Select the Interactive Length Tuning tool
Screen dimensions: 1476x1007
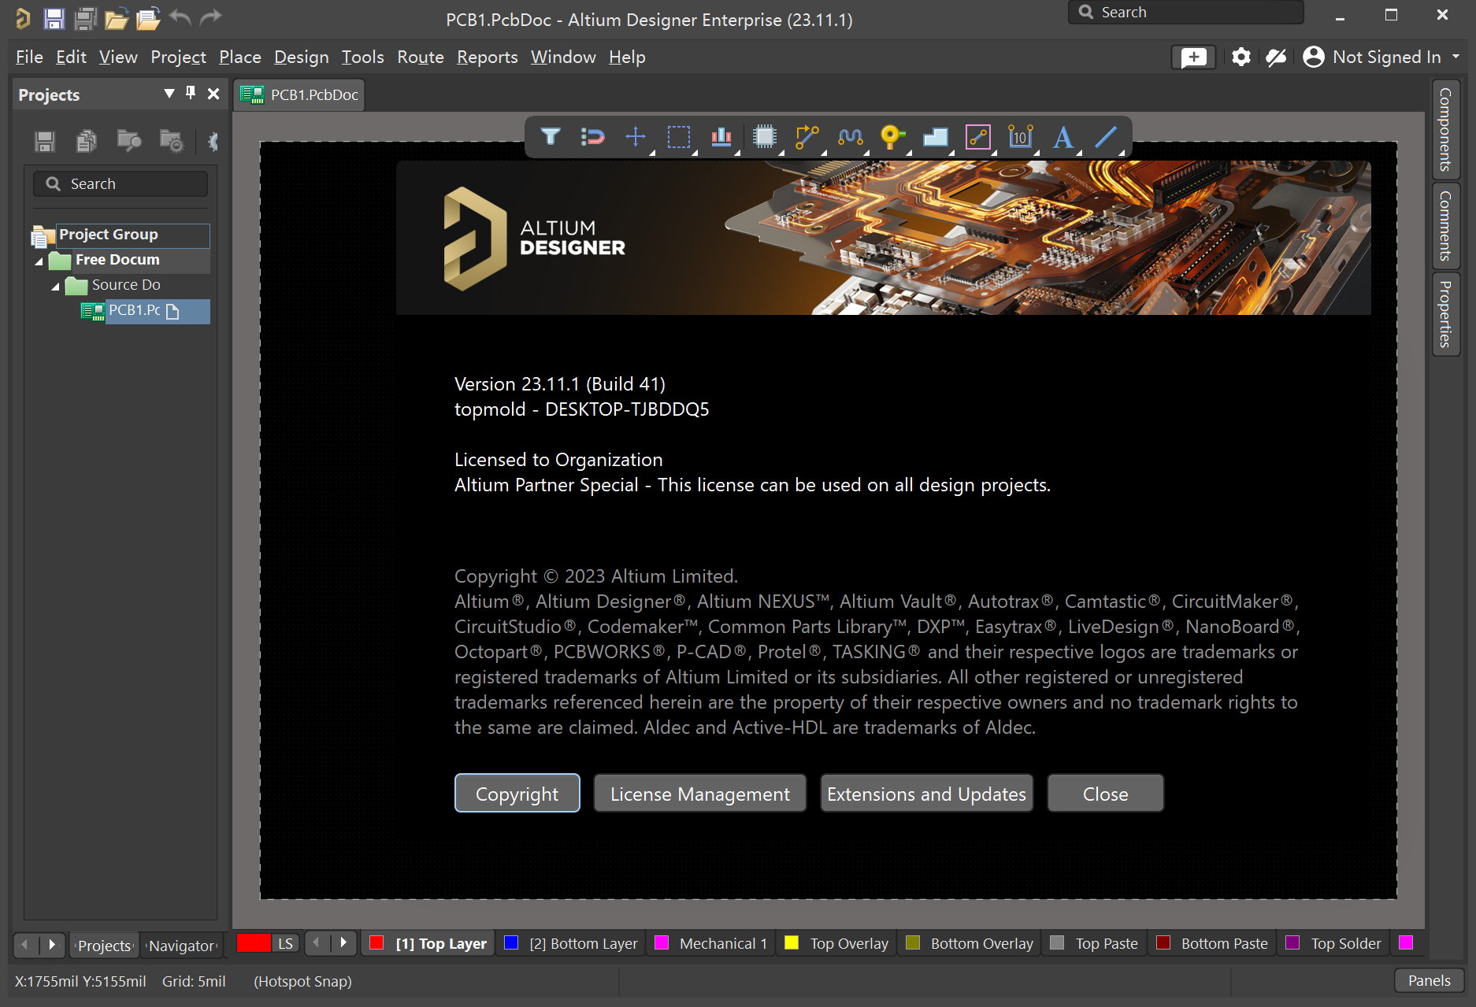pos(851,137)
